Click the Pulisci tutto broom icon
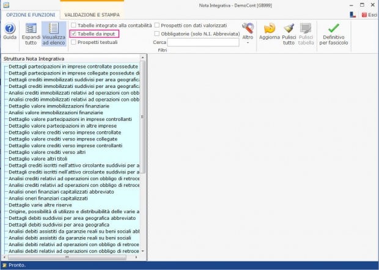 (x=289, y=28)
